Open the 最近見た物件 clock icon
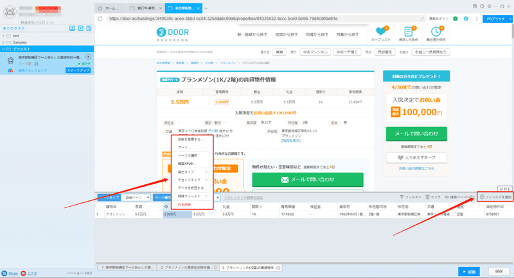This screenshot has height=278, width=514. click(x=436, y=31)
